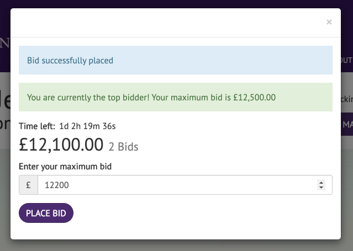The height and width of the screenshot is (251, 353).
Task: Click the PLACE BID button
Action: tap(46, 213)
